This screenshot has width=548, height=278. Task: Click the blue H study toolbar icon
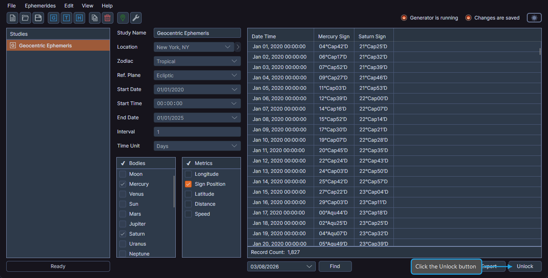(79, 18)
